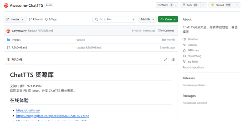Fork this repository
Viewport: 250px width, 121px height.
click(x=190, y=5)
